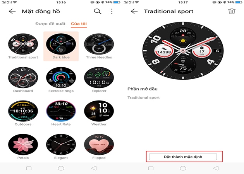
Task: Tap the back arrow beside Mặt đồng hồ
Action: [x=12, y=11]
